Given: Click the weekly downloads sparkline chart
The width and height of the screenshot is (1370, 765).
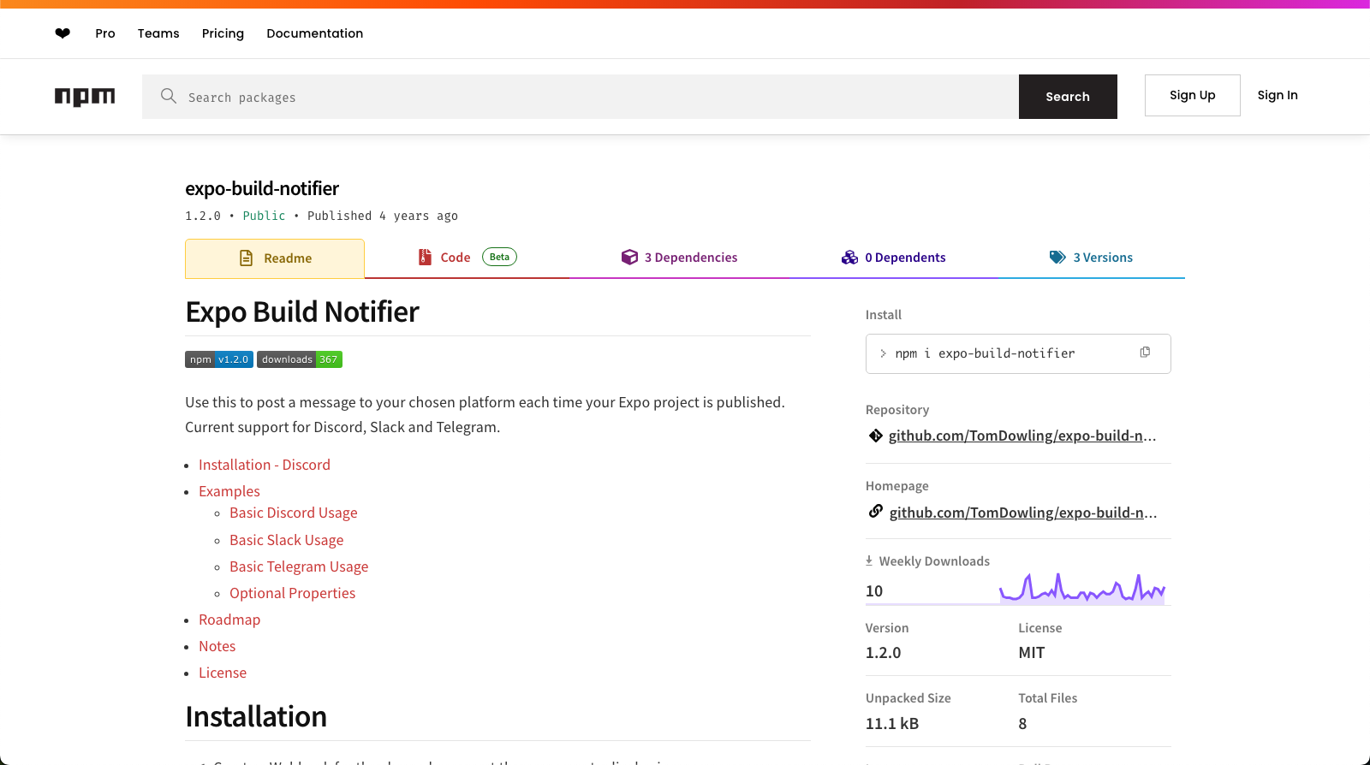Looking at the screenshot, I should pyautogui.click(x=1082, y=588).
